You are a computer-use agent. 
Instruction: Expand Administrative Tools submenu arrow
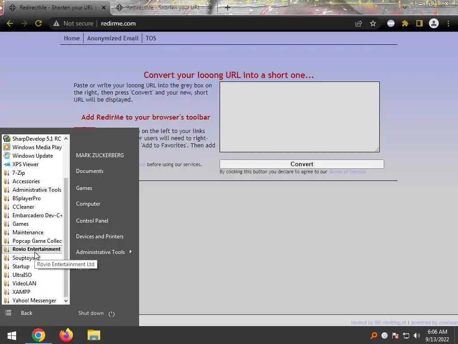click(130, 252)
